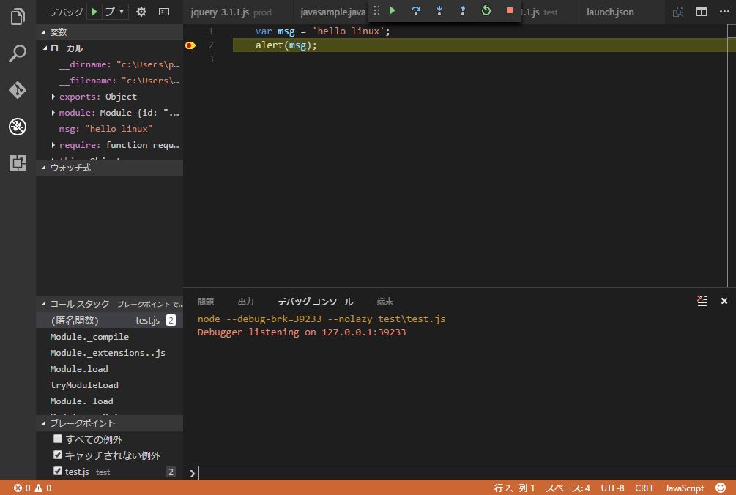Click the Step Into debug icon
This screenshot has width=736, height=495.
tap(439, 11)
